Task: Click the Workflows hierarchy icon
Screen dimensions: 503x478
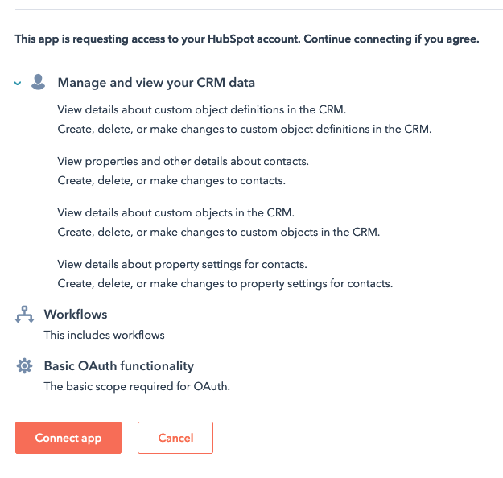Action: (x=24, y=315)
